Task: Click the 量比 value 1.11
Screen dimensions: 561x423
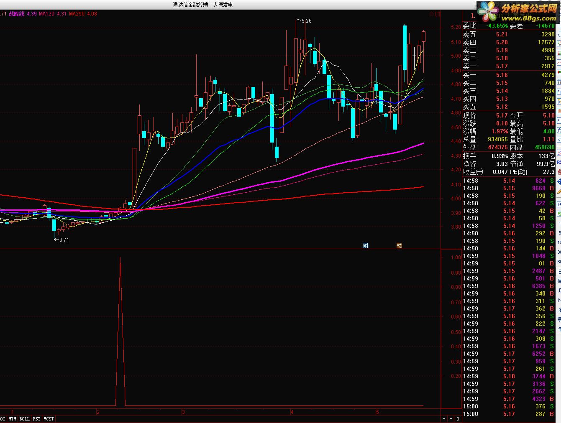Action: (x=549, y=139)
